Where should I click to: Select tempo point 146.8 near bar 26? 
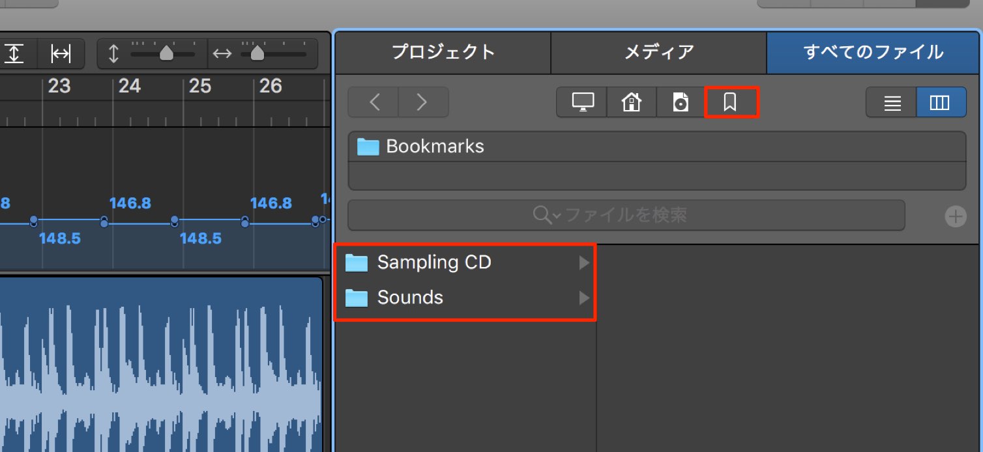click(x=271, y=203)
